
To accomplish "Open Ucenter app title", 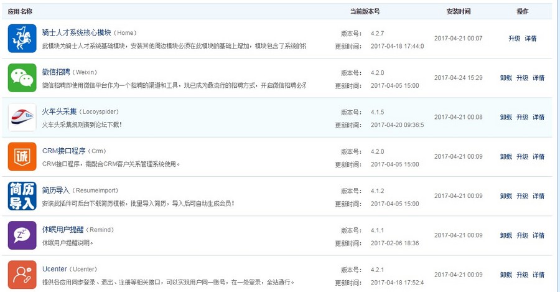I will click(55, 269).
